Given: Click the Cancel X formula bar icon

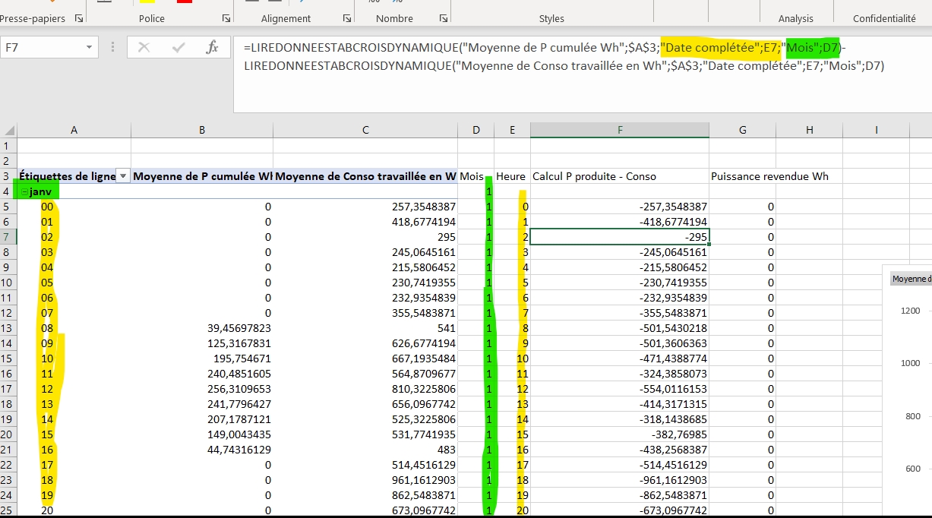Looking at the screenshot, I should pos(144,48).
